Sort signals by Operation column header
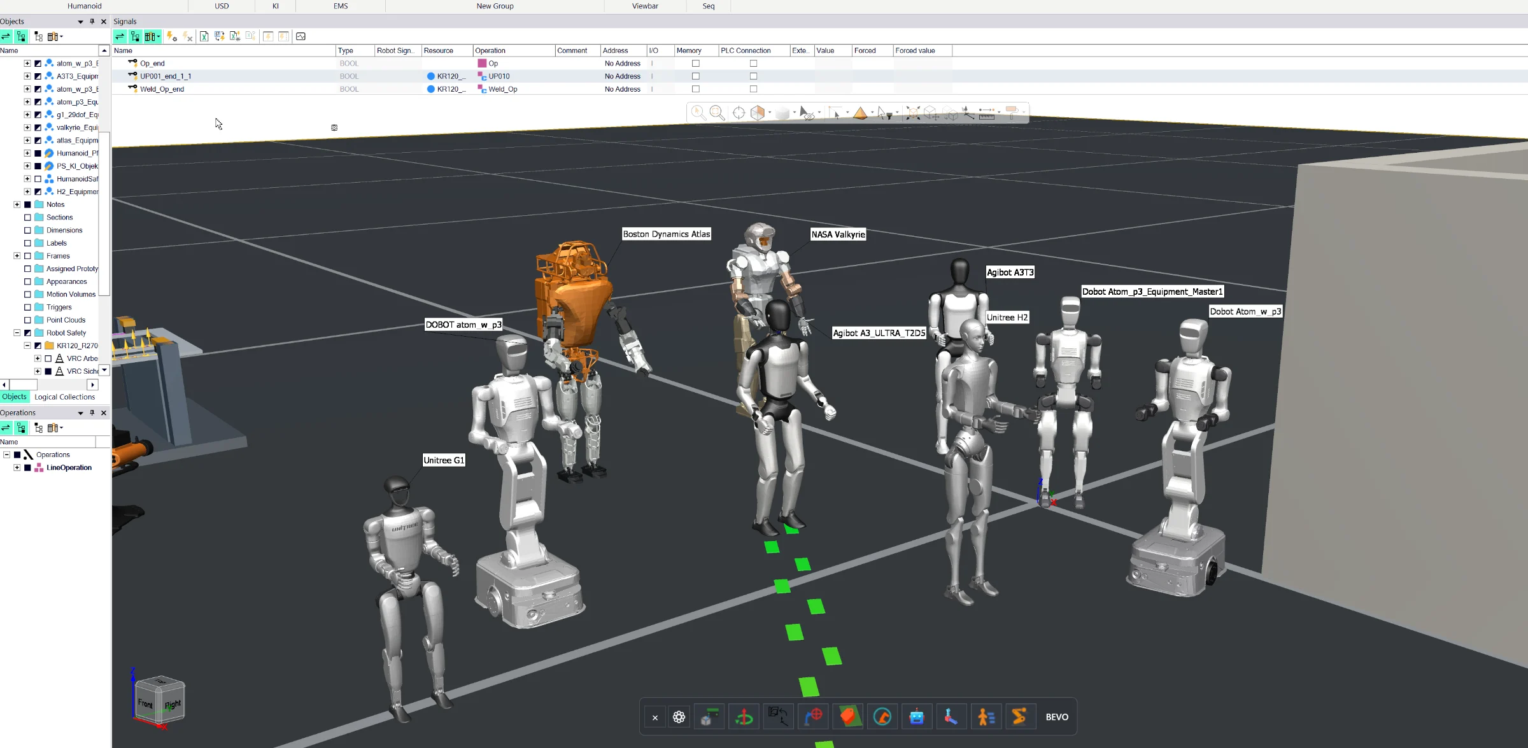 tap(513, 50)
